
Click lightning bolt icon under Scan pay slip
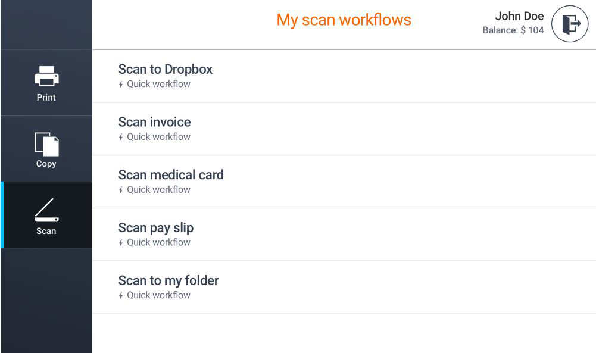coord(121,243)
